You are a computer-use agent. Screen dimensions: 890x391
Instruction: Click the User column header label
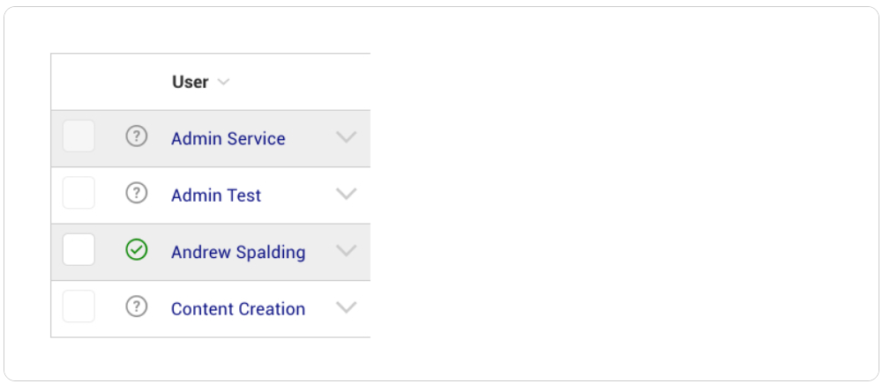[x=191, y=82]
